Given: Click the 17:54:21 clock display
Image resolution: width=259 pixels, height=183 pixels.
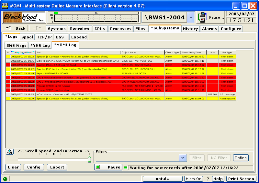Looking at the screenshot, I should 241,20.
